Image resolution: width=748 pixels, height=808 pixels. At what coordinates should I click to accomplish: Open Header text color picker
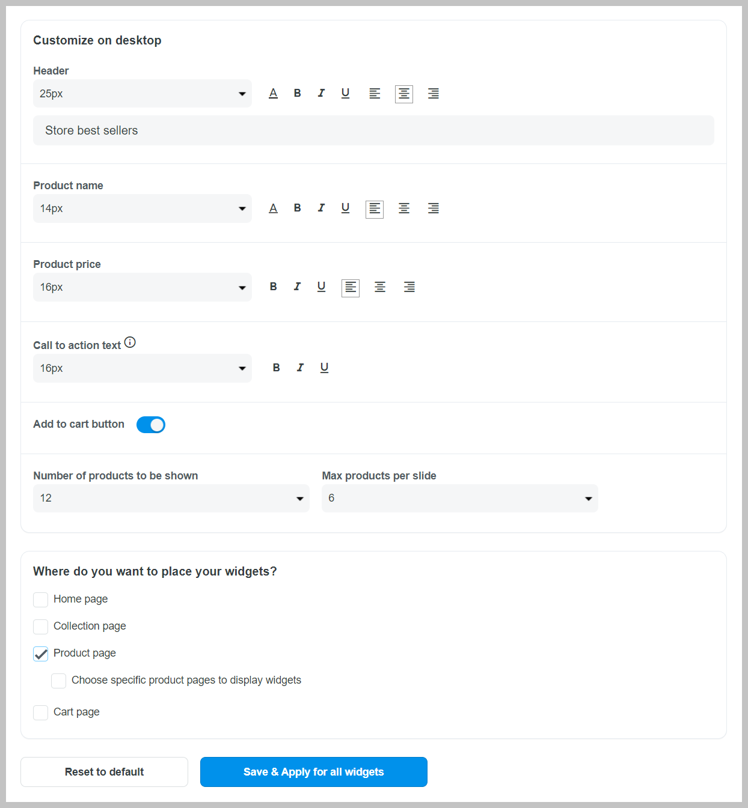(273, 93)
